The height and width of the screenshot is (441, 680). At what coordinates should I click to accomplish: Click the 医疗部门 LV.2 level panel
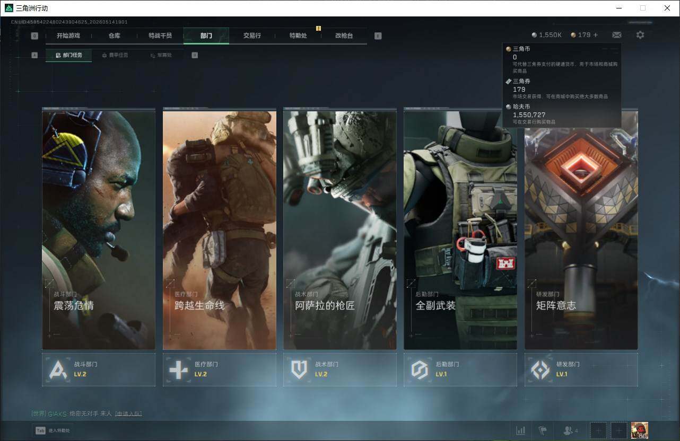tap(219, 369)
